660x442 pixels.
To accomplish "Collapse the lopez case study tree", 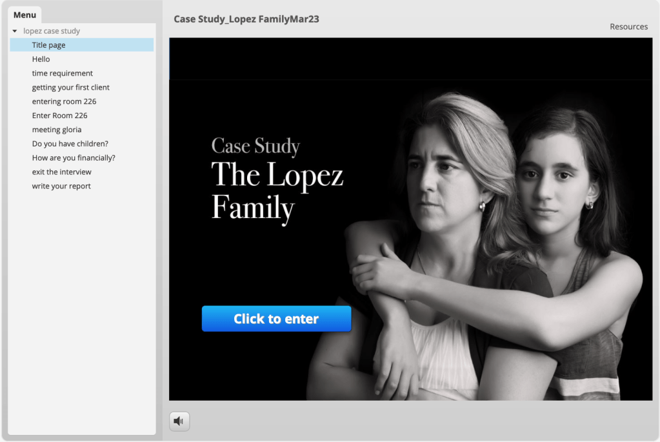I will pos(15,31).
